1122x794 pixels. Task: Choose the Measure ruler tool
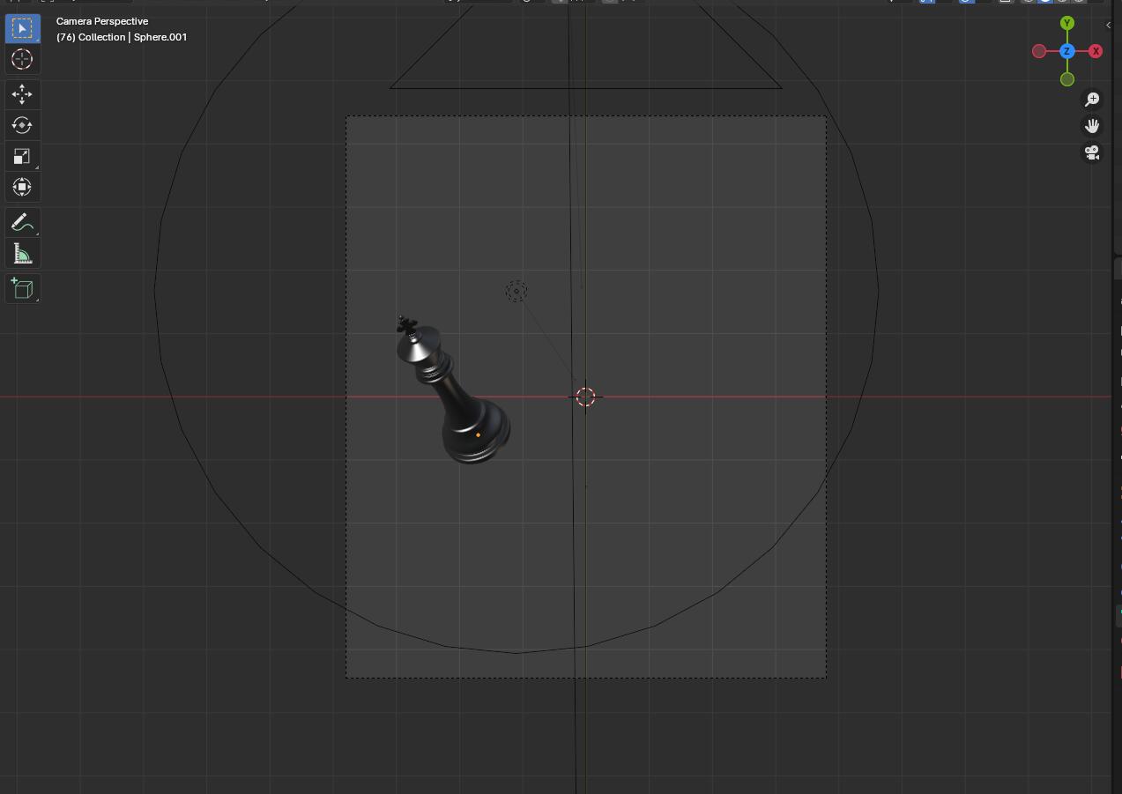pos(22,255)
